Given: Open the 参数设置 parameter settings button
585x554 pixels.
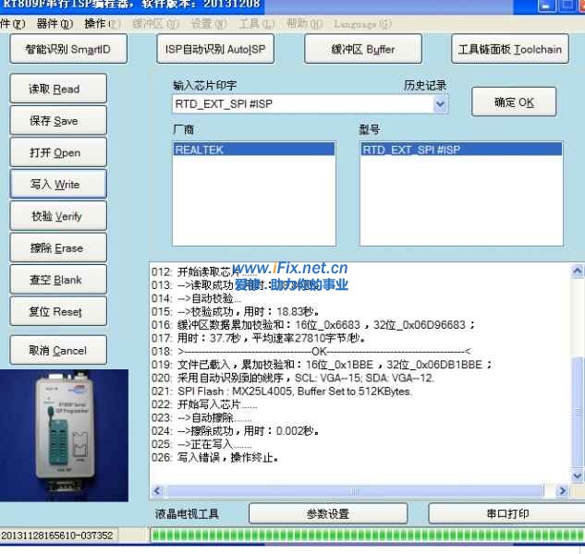Looking at the screenshot, I should (328, 513).
